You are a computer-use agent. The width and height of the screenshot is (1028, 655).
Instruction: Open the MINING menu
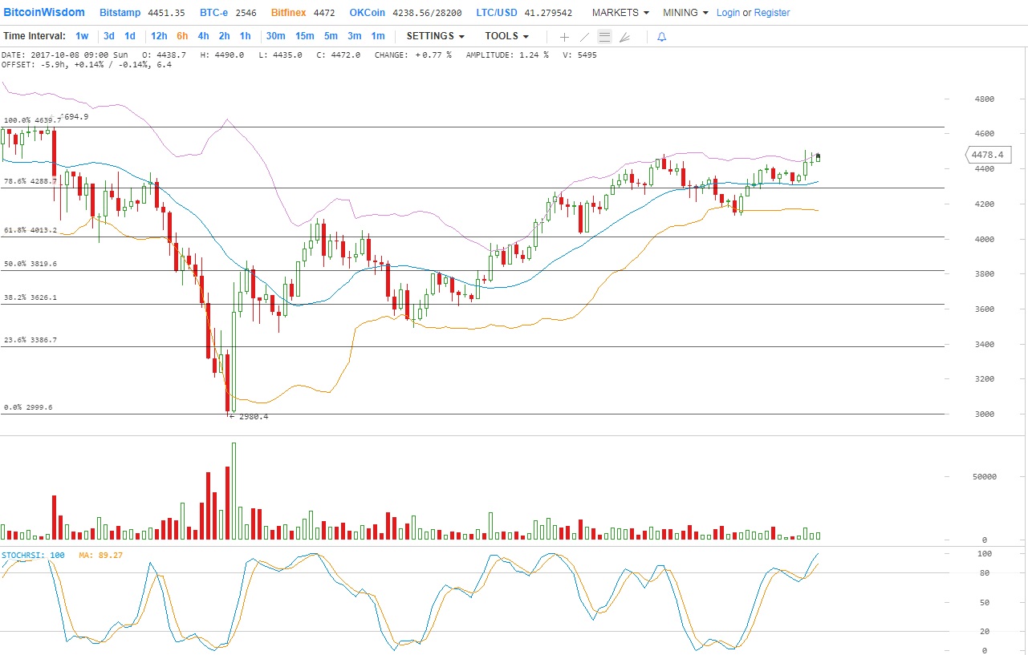pos(685,13)
